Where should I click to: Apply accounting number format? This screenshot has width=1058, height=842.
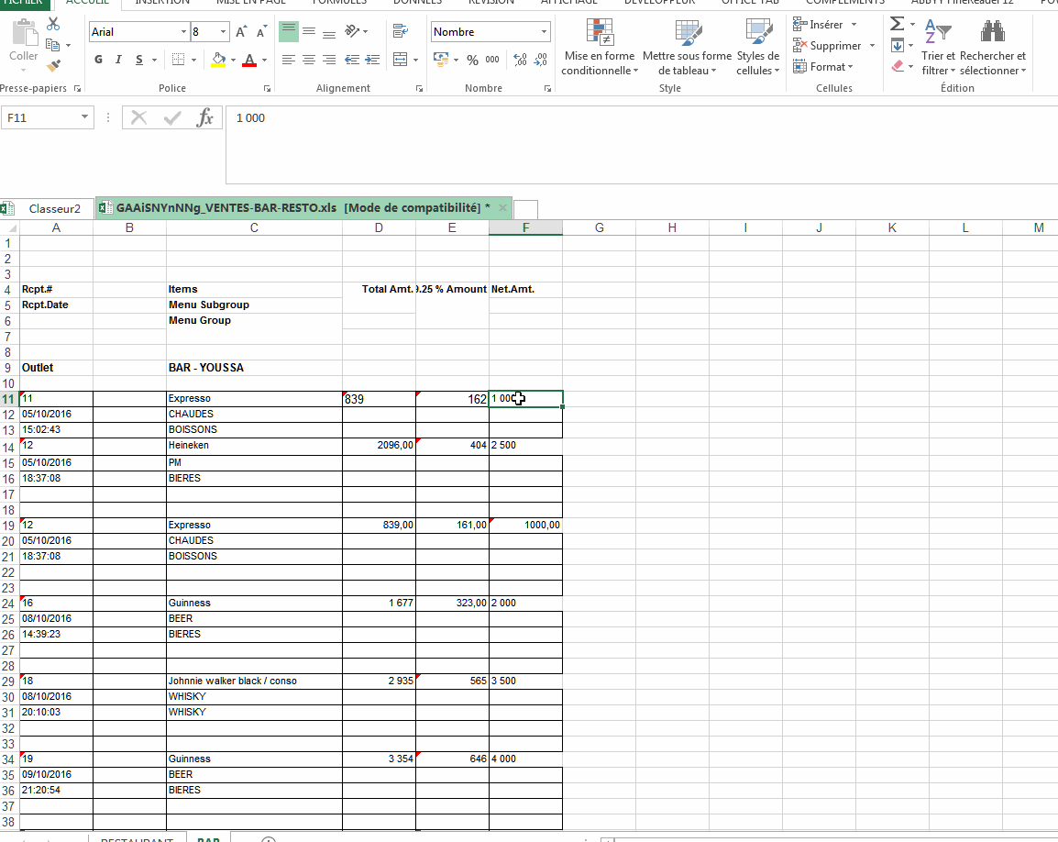point(441,60)
